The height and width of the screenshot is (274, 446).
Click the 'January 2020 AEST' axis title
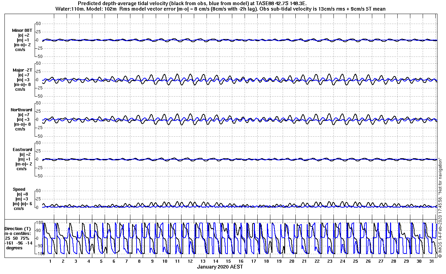point(220,266)
